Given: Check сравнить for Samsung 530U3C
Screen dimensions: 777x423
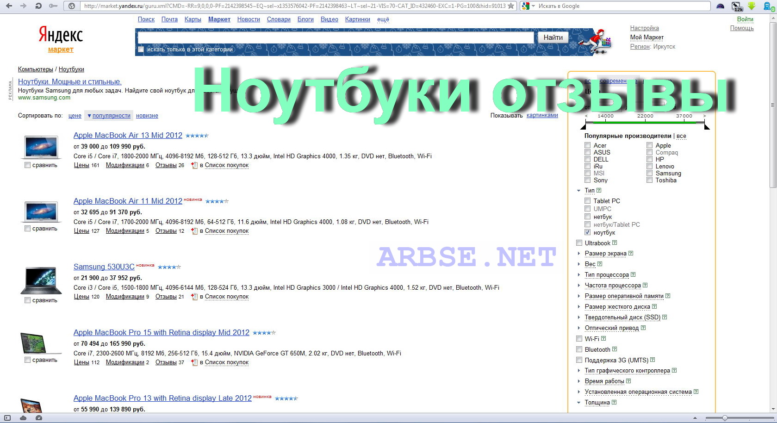Looking at the screenshot, I should point(28,300).
